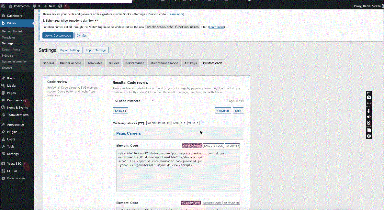Image resolution: width=384 pixels, height=210 pixels.
Task: Click the window layout icon on the recorder bar
Action: click(x=369, y=130)
